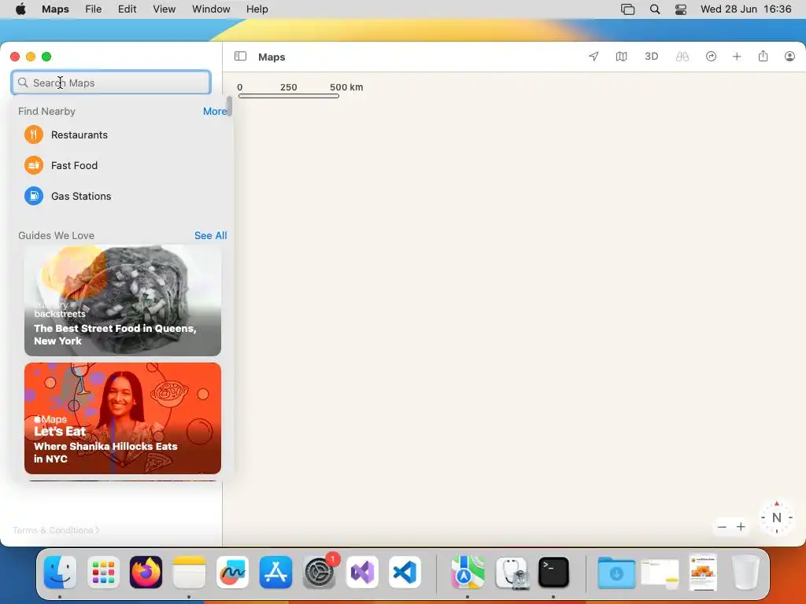
Task: Open the map mode selector
Action: (622, 57)
